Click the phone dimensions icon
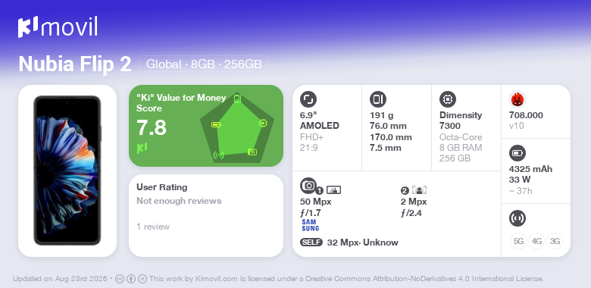The width and height of the screenshot is (591, 288). 378,99
